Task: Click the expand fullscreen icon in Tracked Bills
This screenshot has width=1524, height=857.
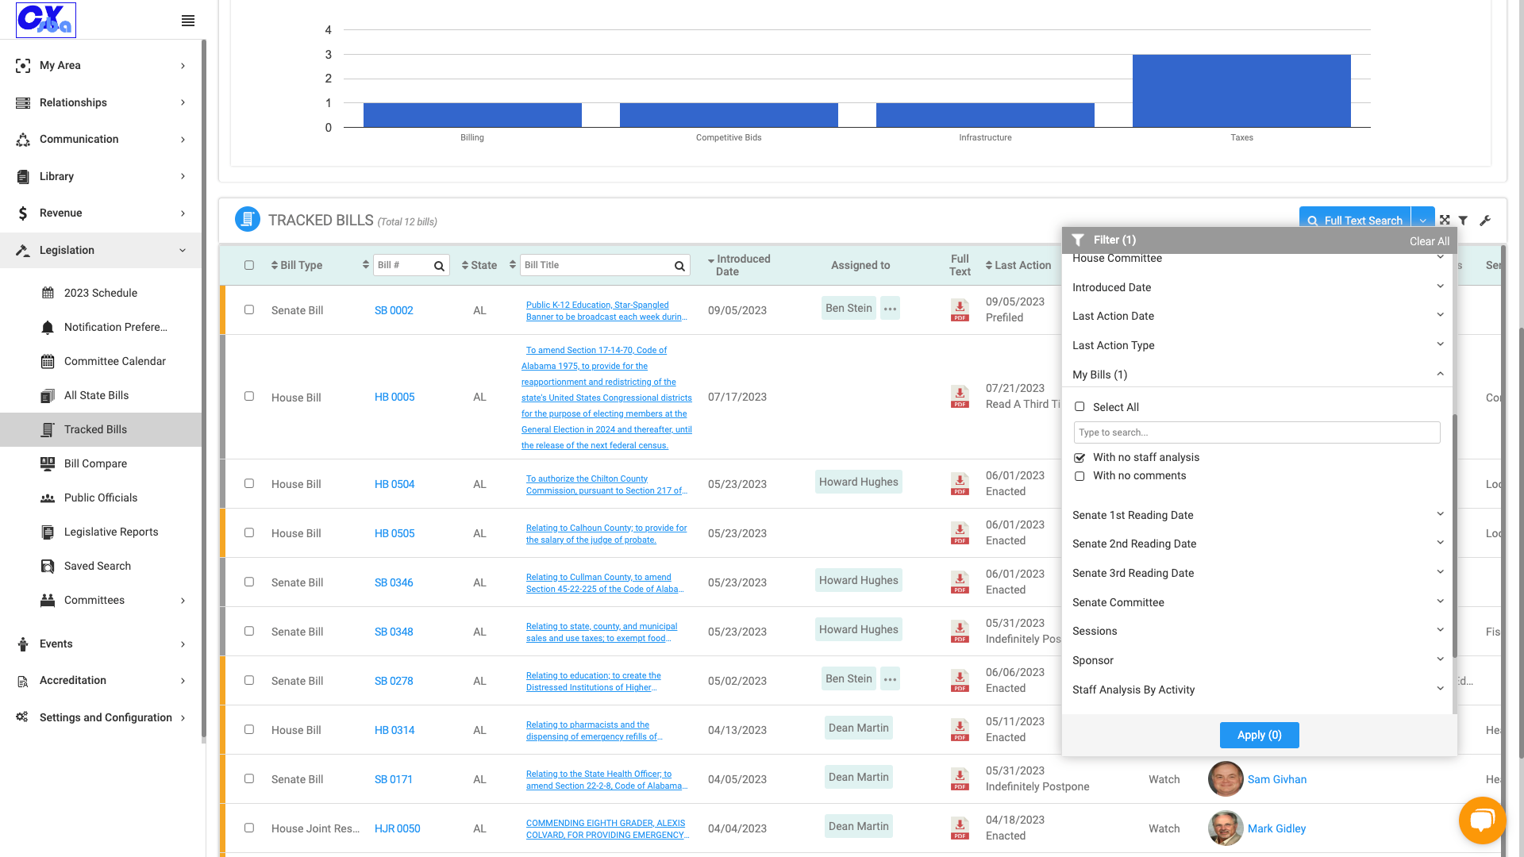Action: click(x=1445, y=221)
